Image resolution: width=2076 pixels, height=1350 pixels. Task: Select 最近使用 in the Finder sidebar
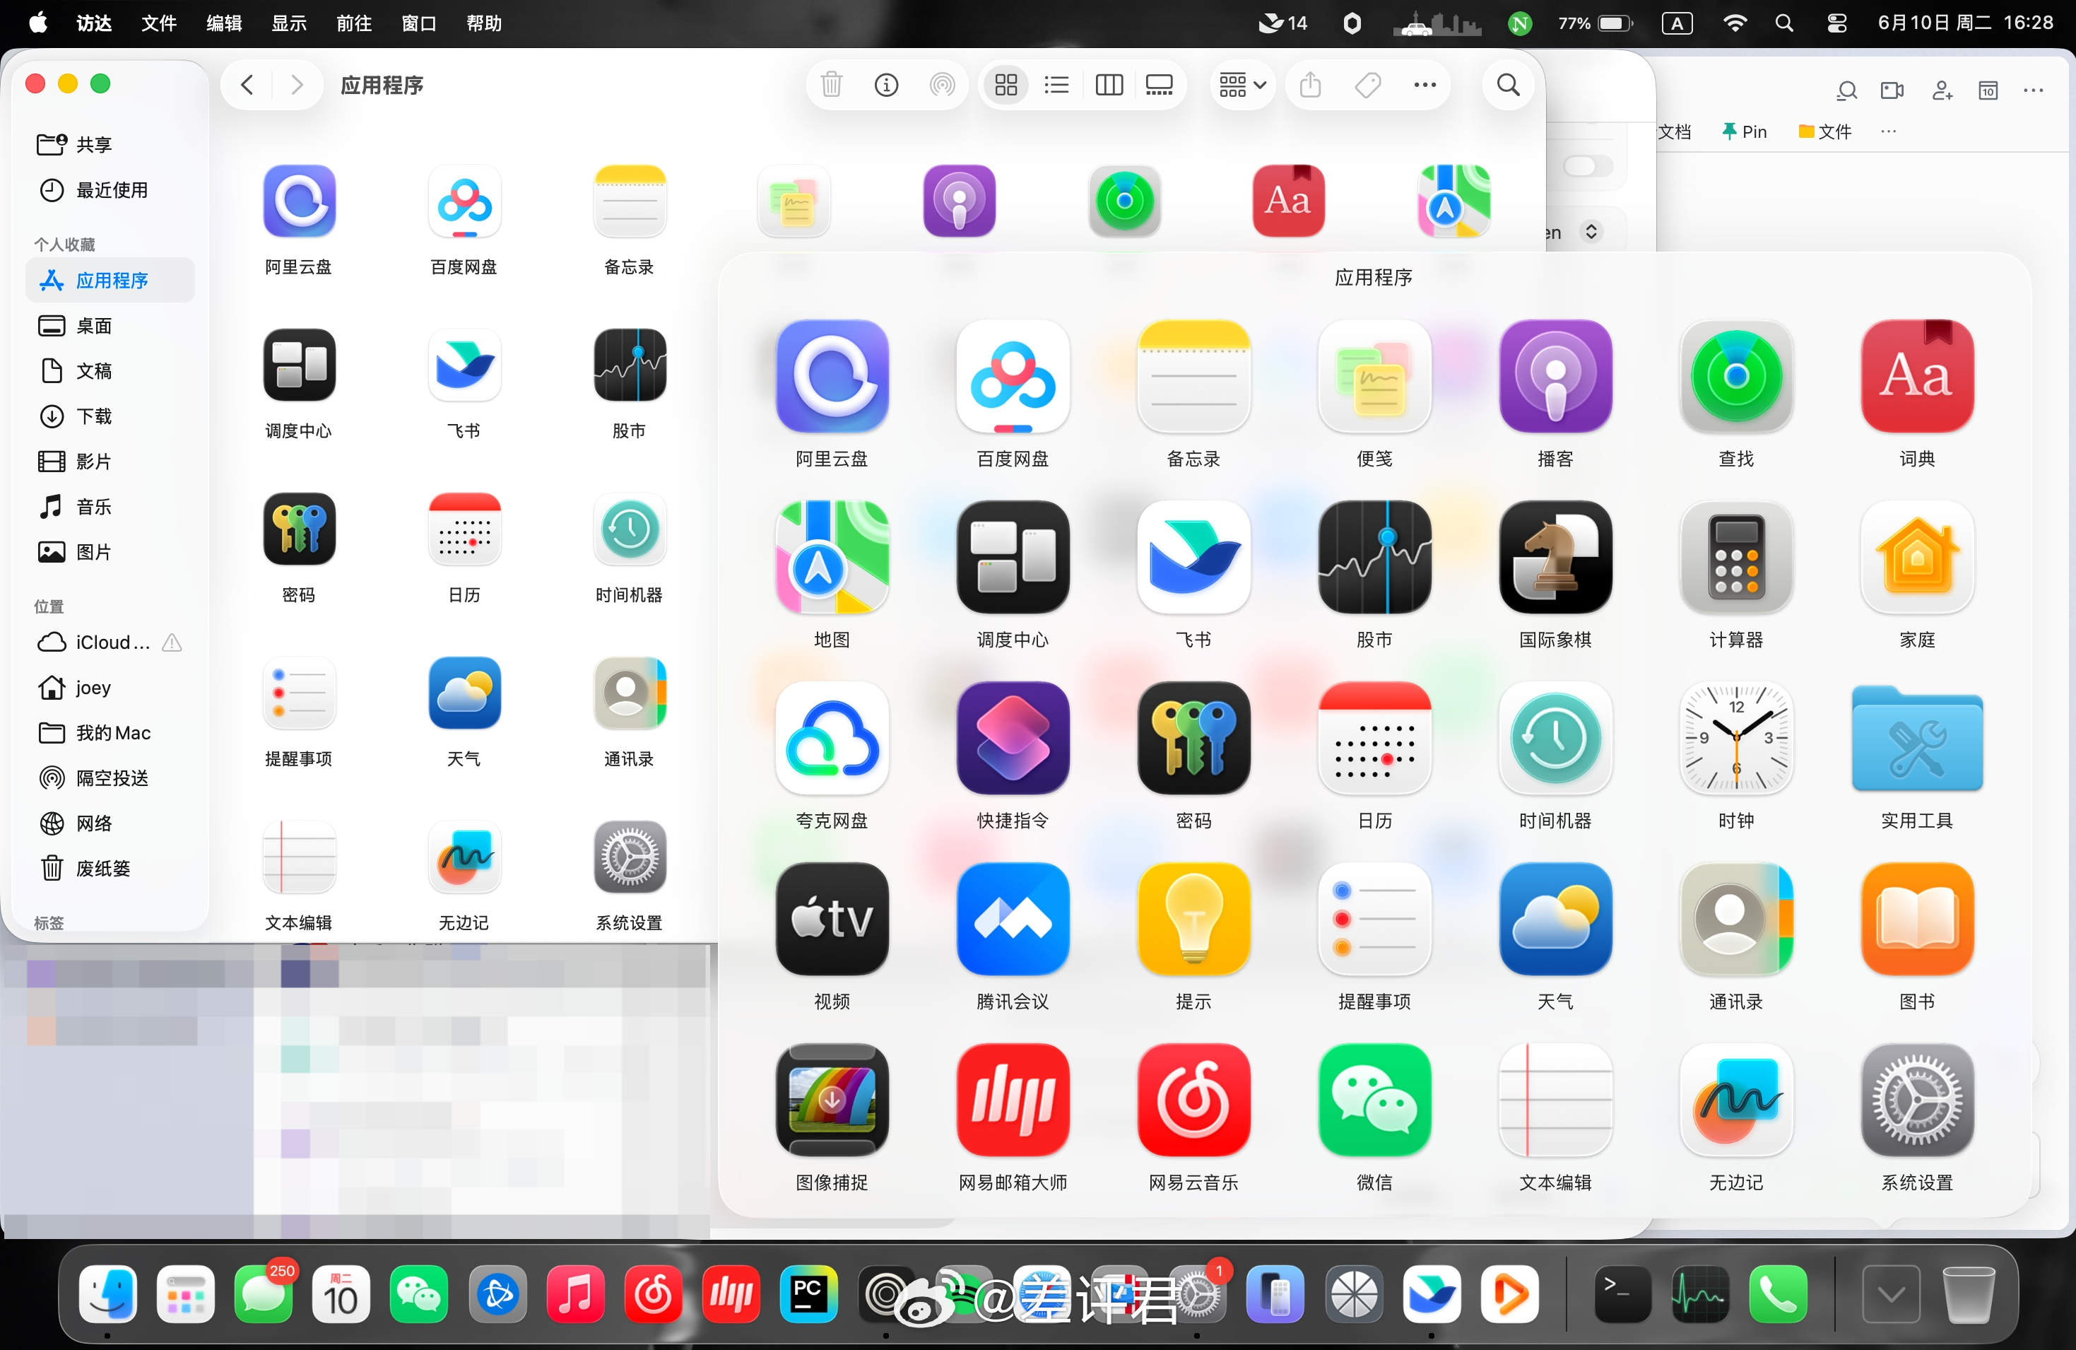[112, 189]
